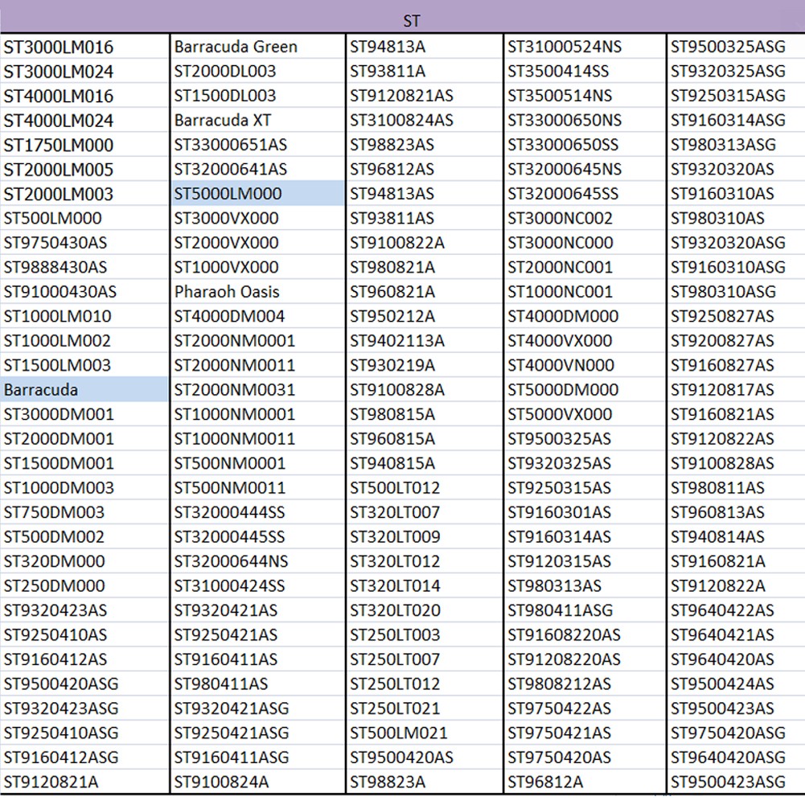Click cell ST2000DL003
Viewport: 805px width, 805px height.
click(257, 71)
